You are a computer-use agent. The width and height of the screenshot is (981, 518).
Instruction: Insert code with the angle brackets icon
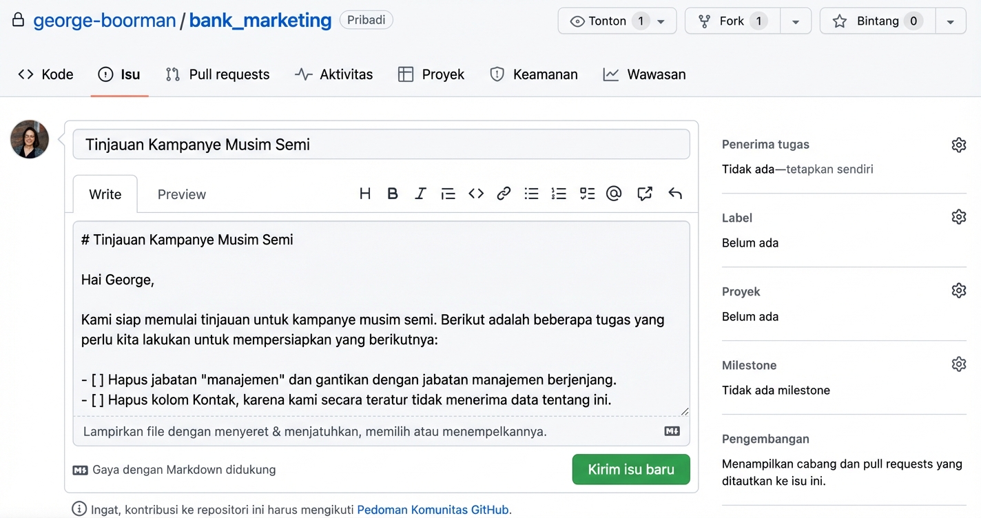tap(476, 194)
